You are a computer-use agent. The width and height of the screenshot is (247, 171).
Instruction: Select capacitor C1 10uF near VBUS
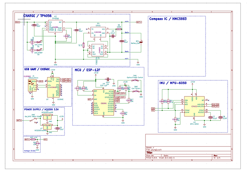34,25
